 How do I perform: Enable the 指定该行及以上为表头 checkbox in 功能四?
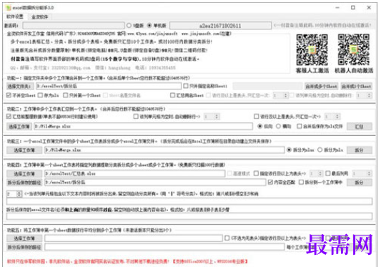tap(257, 173)
